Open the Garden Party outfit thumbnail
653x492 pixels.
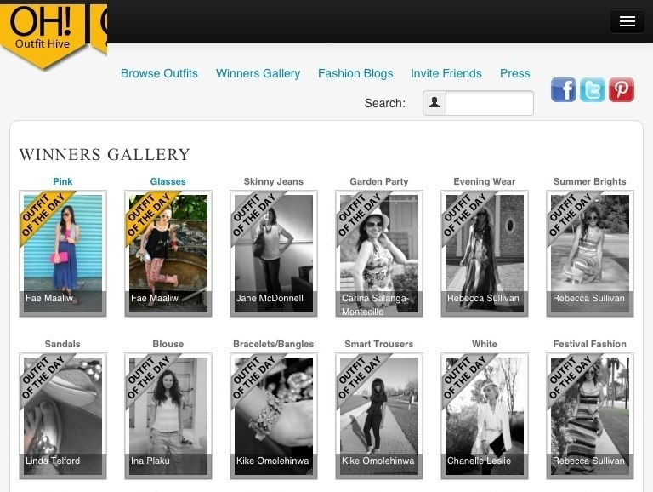point(379,253)
